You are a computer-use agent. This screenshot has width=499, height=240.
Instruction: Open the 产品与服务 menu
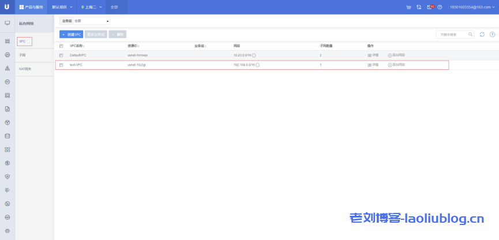click(x=31, y=7)
